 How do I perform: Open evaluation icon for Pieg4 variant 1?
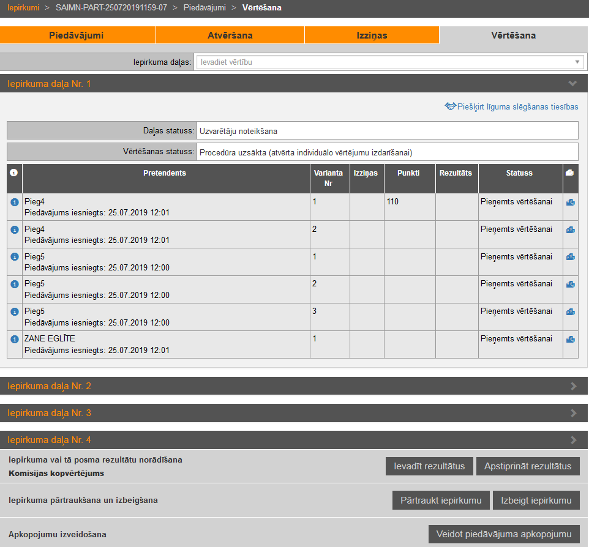(570, 202)
